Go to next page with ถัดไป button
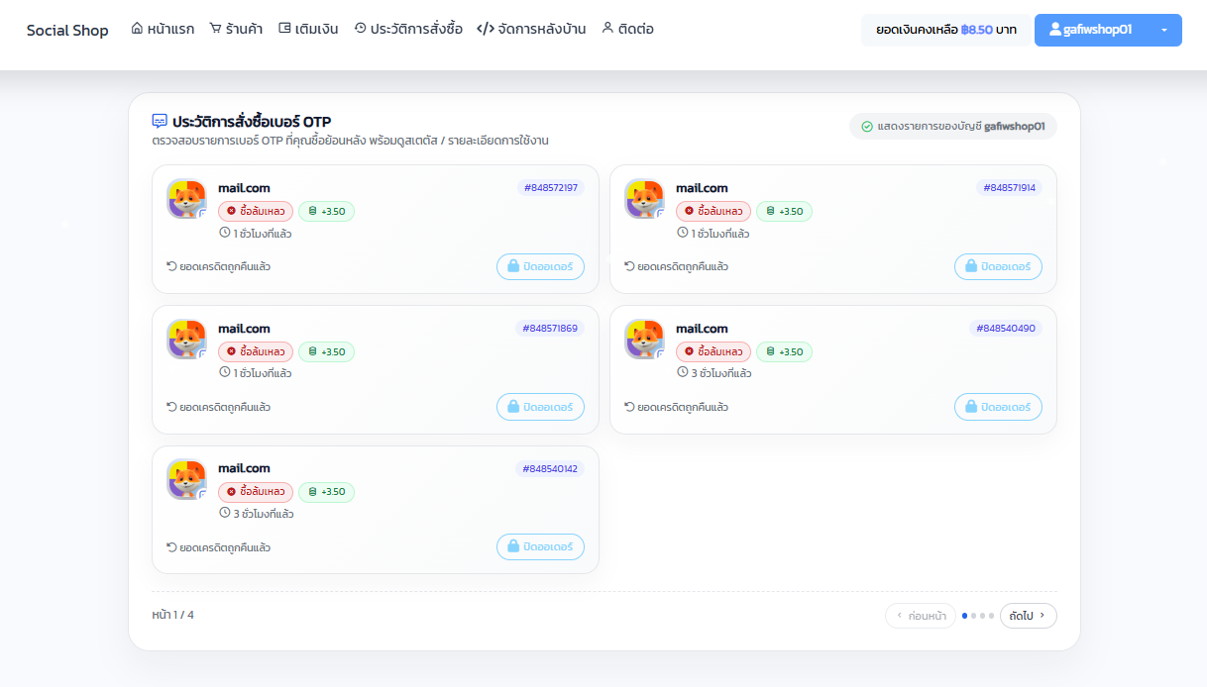This screenshot has width=1207, height=687. point(1029,616)
